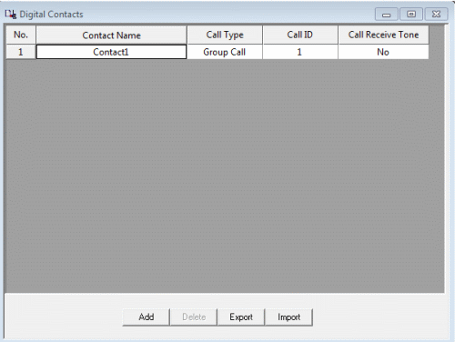Import contacts using the Import button
This screenshot has width=455, height=342.
(288, 317)
